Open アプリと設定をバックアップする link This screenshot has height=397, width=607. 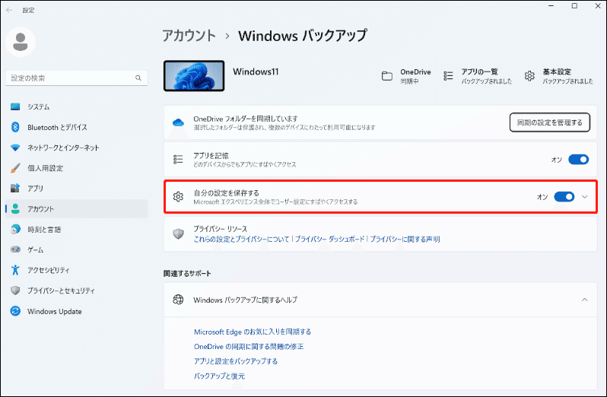[236, 361]
